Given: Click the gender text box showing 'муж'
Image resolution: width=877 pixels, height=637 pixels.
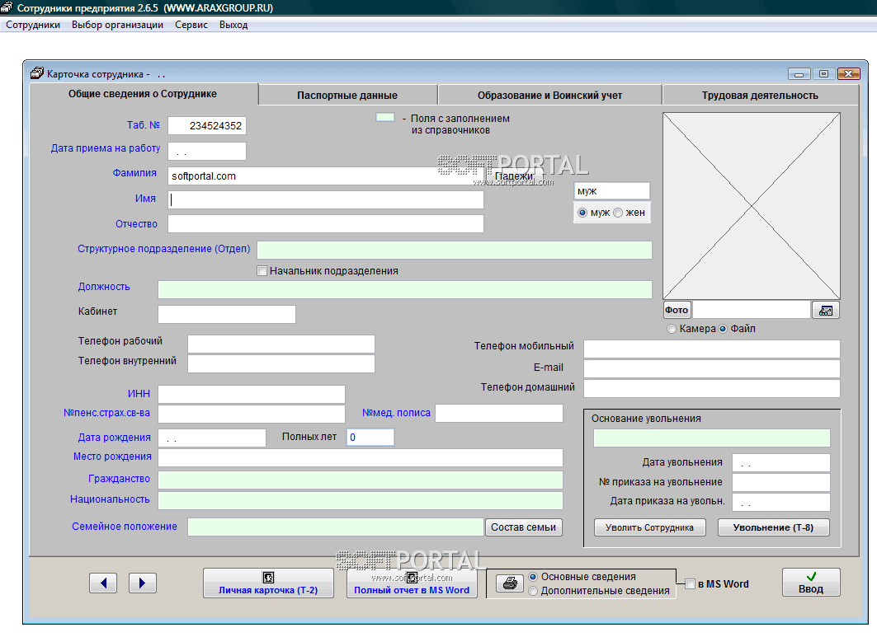Looking at the screenshot, I should coord(612,191).
